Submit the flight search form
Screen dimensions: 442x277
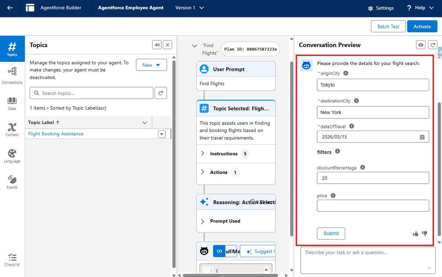pyautogui.click(x=331, y=234)
